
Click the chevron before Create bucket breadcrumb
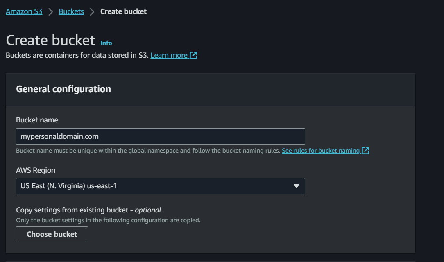(x=92, y=11)
